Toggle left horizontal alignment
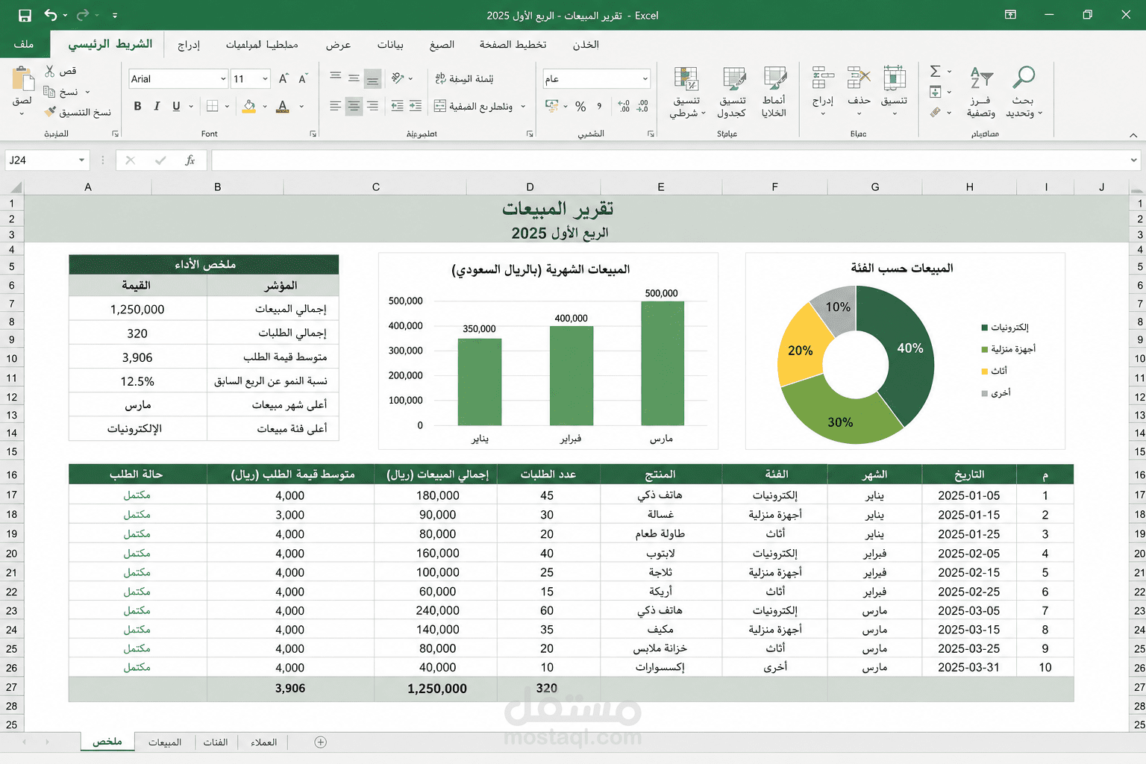Screen dimensions: 1146x764 (x=336, y=106)
